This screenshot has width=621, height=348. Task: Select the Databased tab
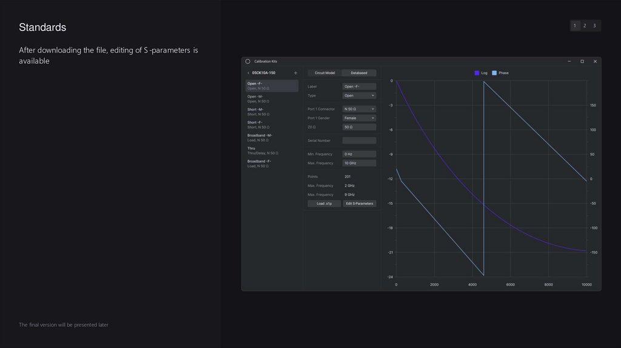click(358, 73)
